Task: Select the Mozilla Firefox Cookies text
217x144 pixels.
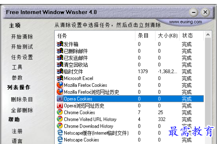Action: 86,85
